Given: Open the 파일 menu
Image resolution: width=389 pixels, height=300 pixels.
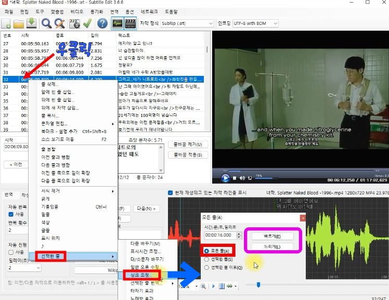Looking at the screenshot, I should [9, 11].
